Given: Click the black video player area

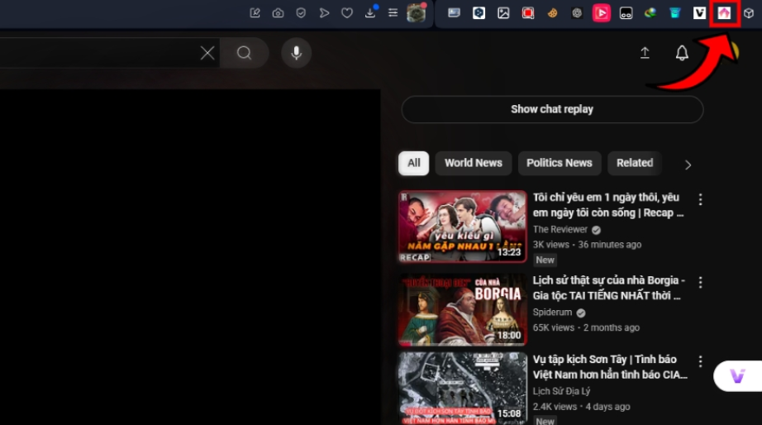Looking at the screenshot, I should [x=190, y=257].
